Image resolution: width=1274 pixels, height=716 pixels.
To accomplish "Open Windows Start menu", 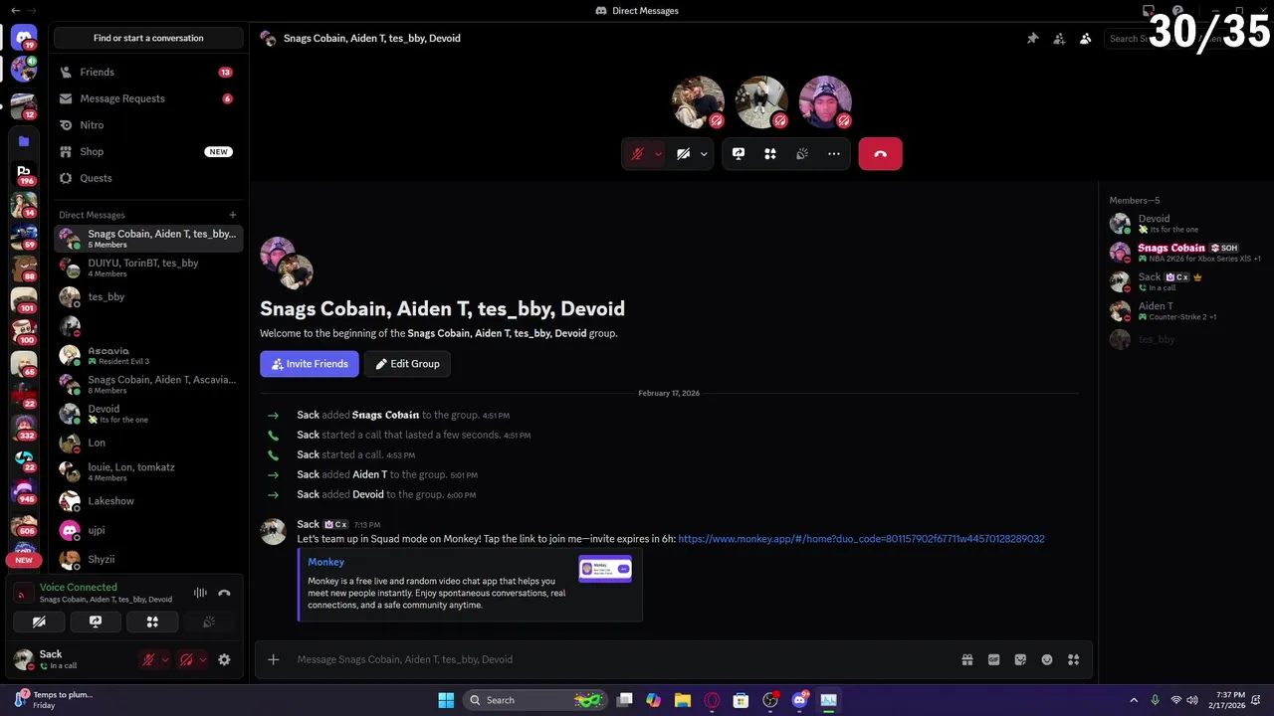I will (x=446, y=700).
